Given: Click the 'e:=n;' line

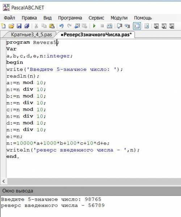Looking at the screenshot, I should click(x=14, y=137).
